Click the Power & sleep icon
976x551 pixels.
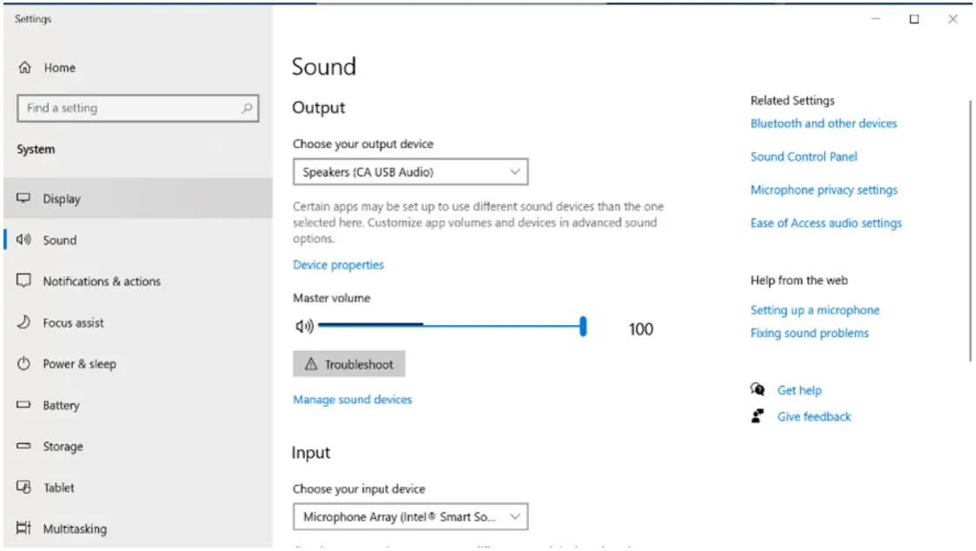click(x=24, y=364)
